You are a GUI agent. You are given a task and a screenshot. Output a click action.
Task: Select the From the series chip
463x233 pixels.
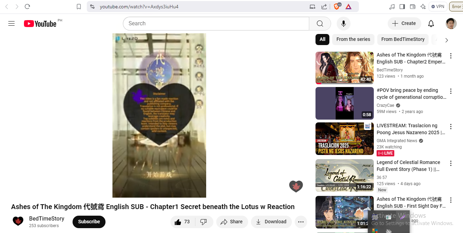353,39
